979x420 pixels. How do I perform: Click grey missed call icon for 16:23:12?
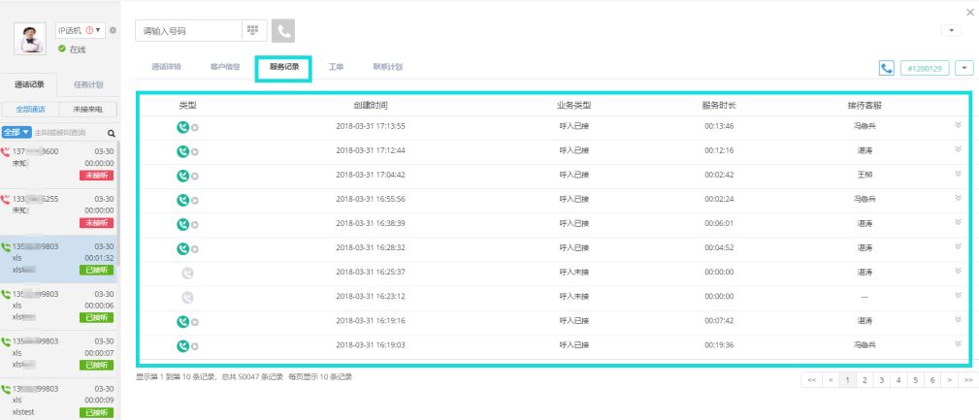(187, 297)
